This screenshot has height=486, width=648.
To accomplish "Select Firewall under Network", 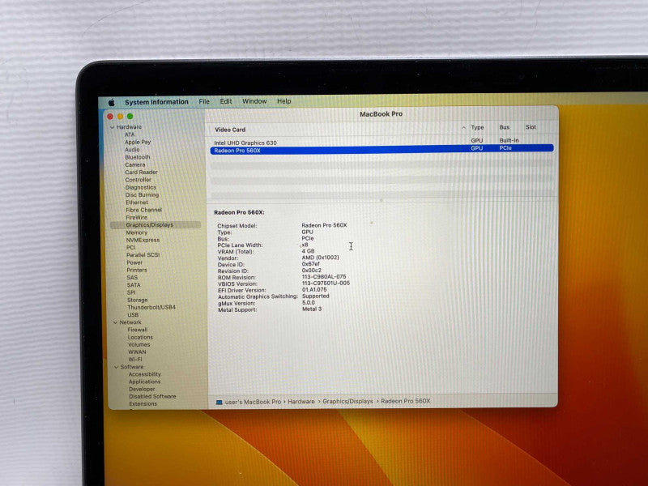I will coord(138,330).
